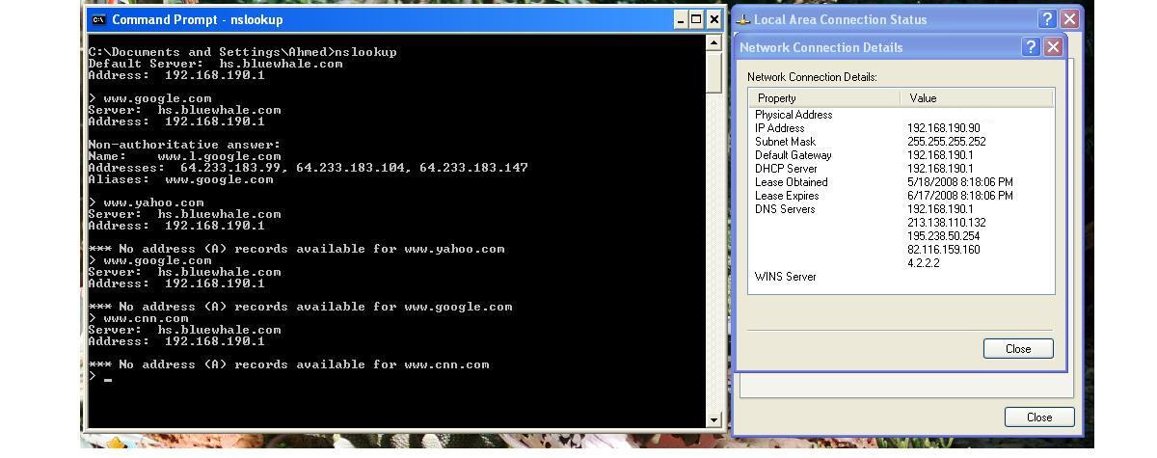Click the Google addresses line 64.233.183.99
This screenshot has width=1157, height=458.
pos(308,168)
